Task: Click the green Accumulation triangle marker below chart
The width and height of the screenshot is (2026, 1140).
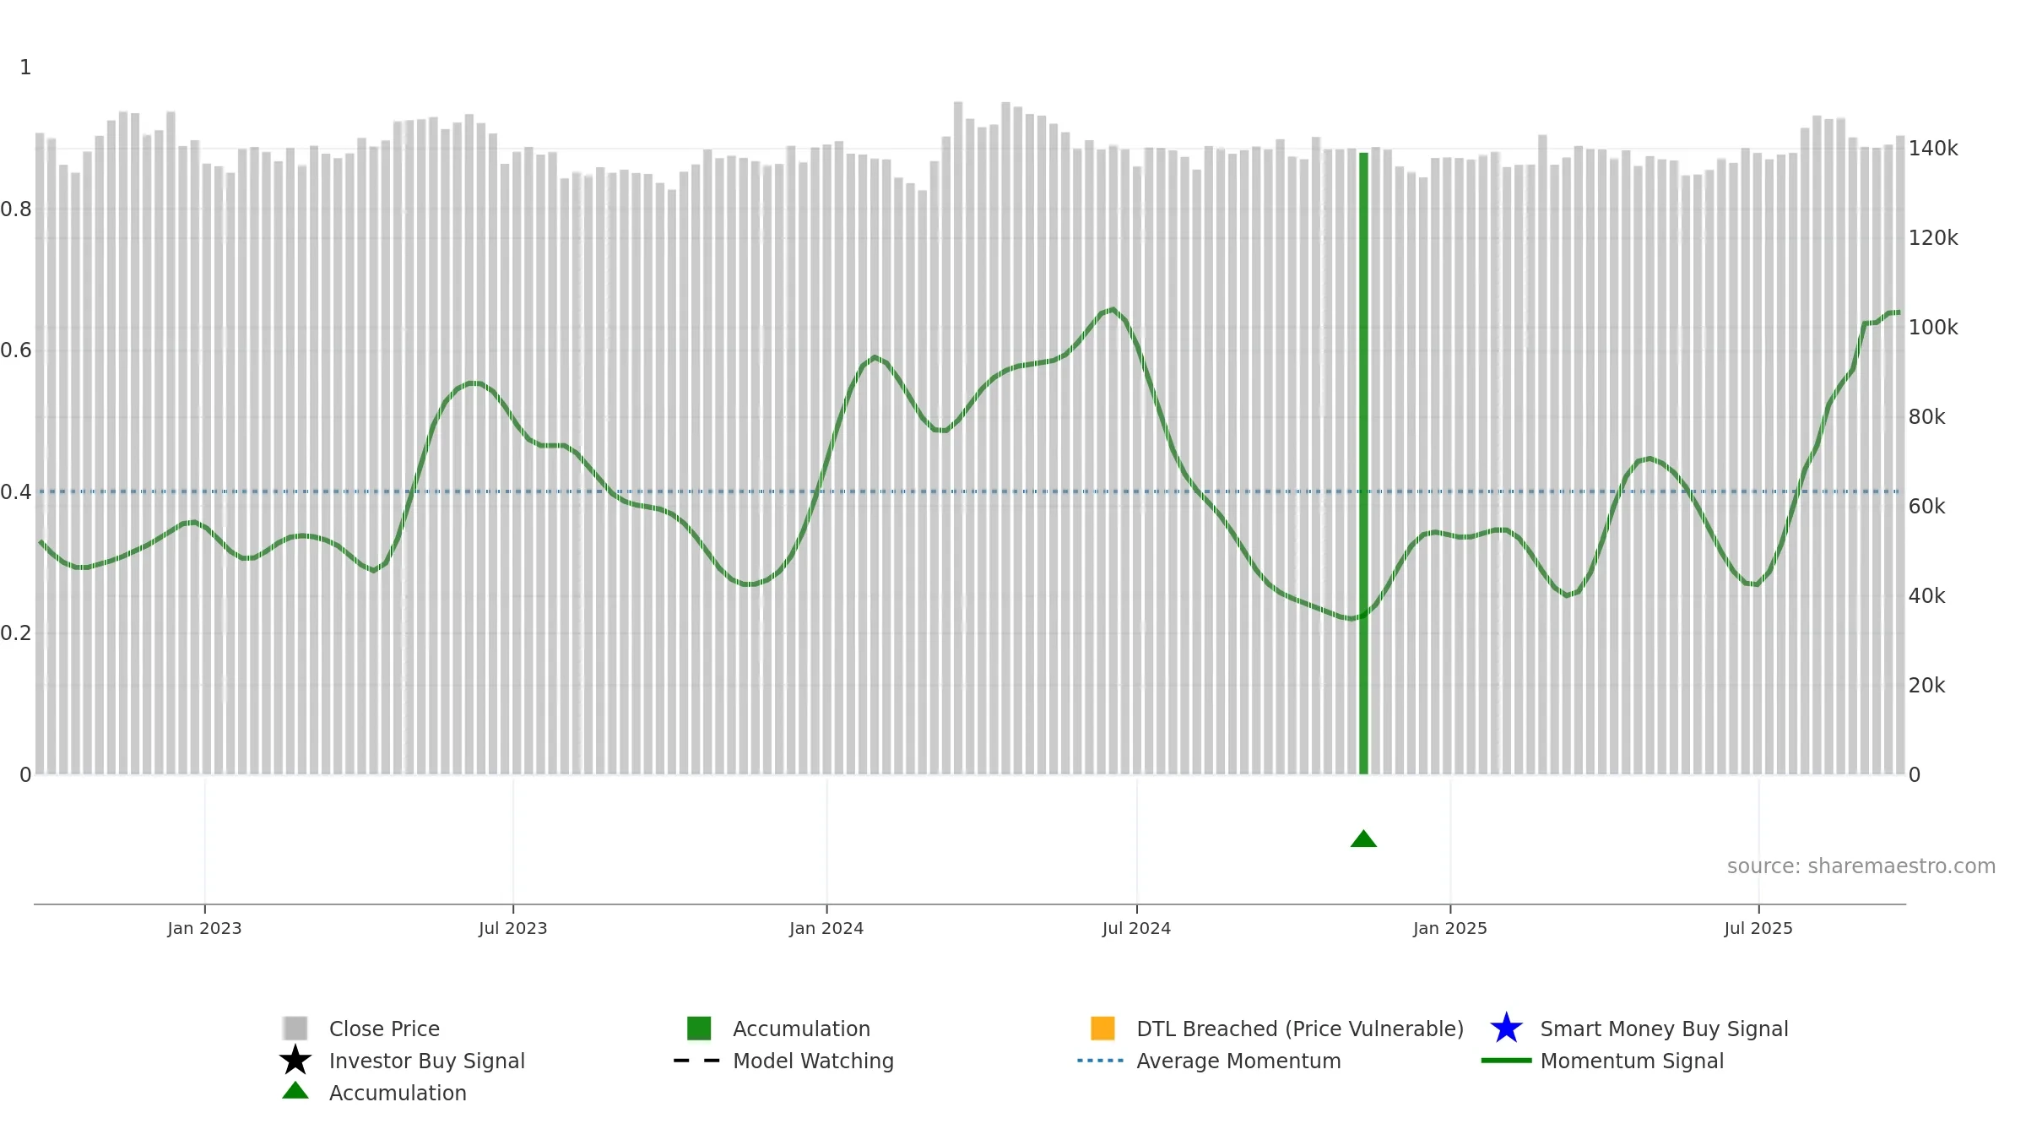Action: (x=1363, y=839)
